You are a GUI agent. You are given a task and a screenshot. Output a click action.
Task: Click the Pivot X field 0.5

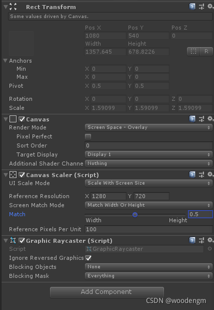pyautogui.click(x=108, y=86)
